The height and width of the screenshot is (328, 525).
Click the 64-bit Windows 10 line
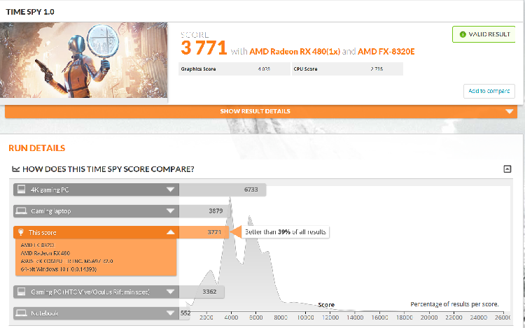pyautogui.click(x=59, y=269)
